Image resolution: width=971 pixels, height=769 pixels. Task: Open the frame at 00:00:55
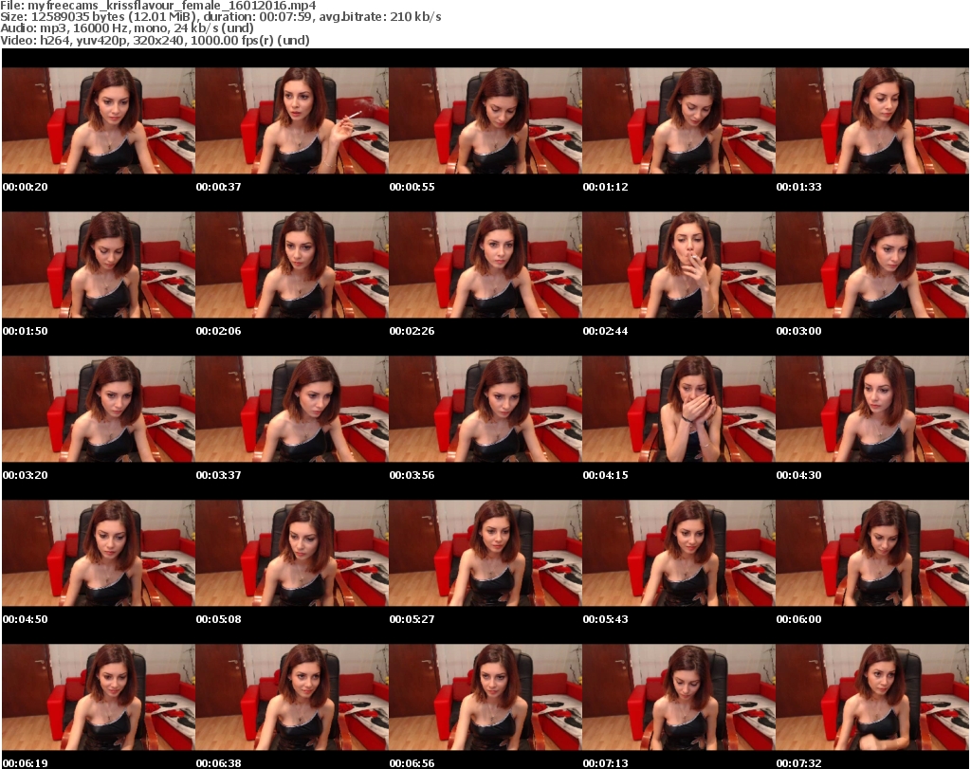(485, 120)
